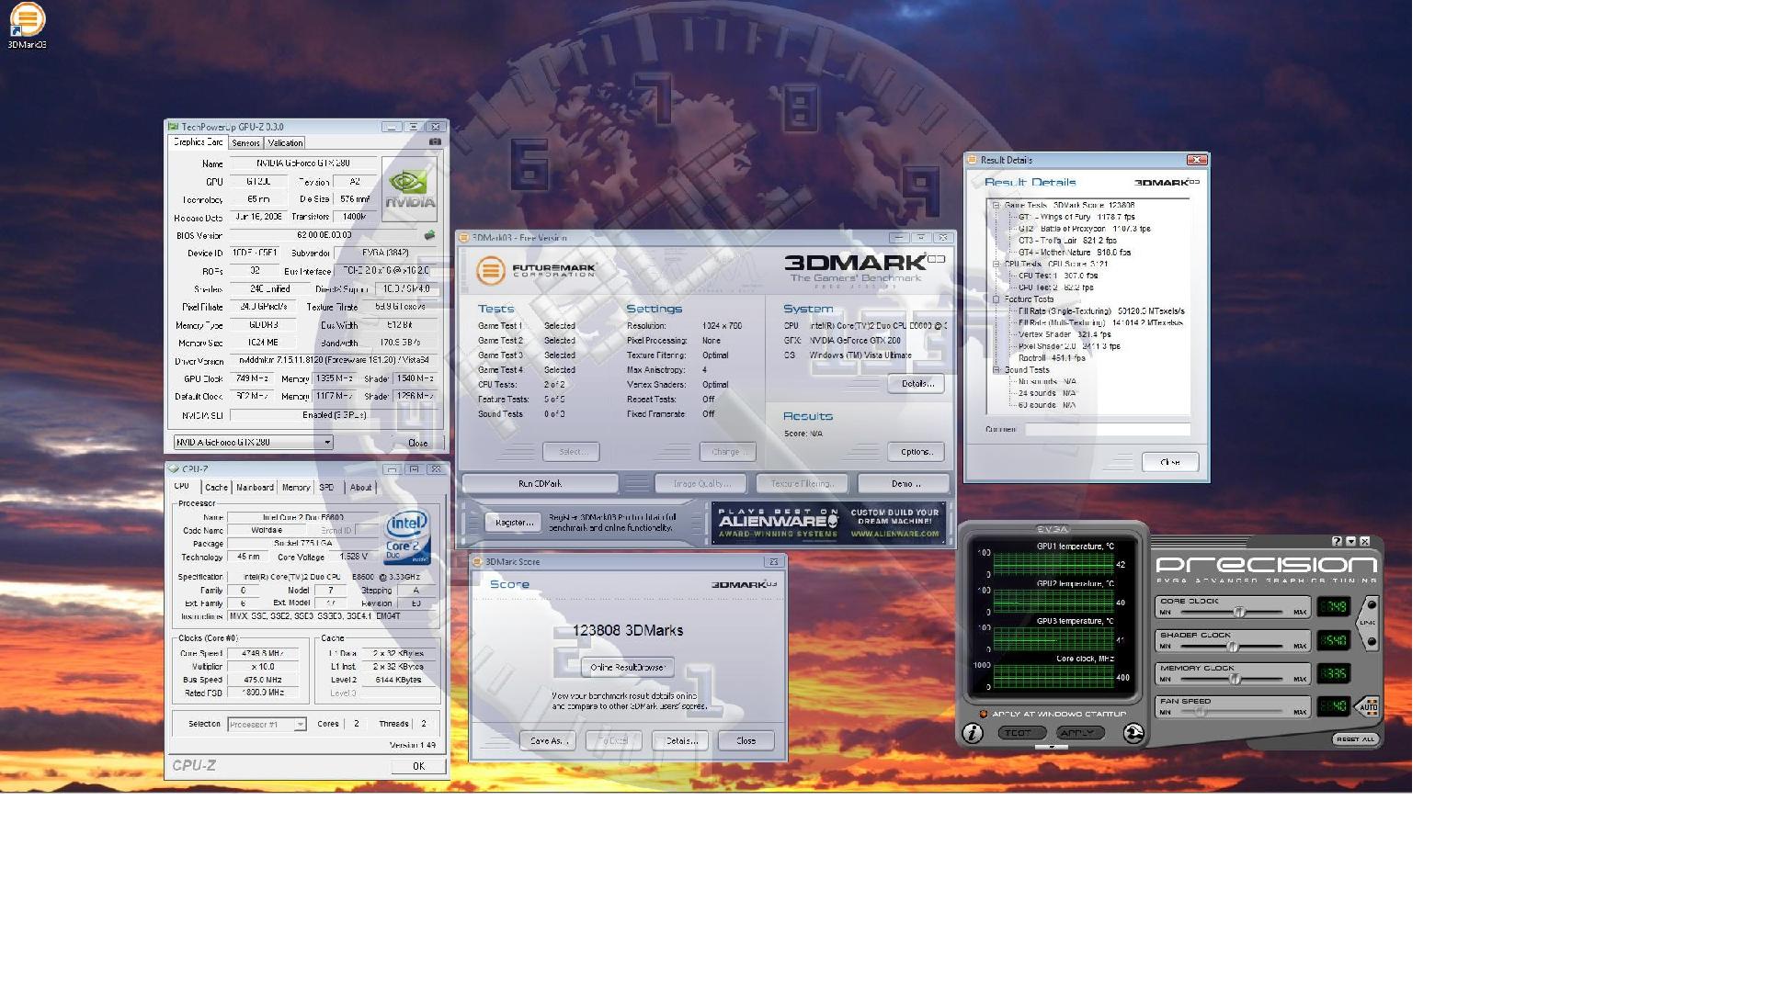Toggle the upper clock LINK indicator in Precision

click(1372, 605)
